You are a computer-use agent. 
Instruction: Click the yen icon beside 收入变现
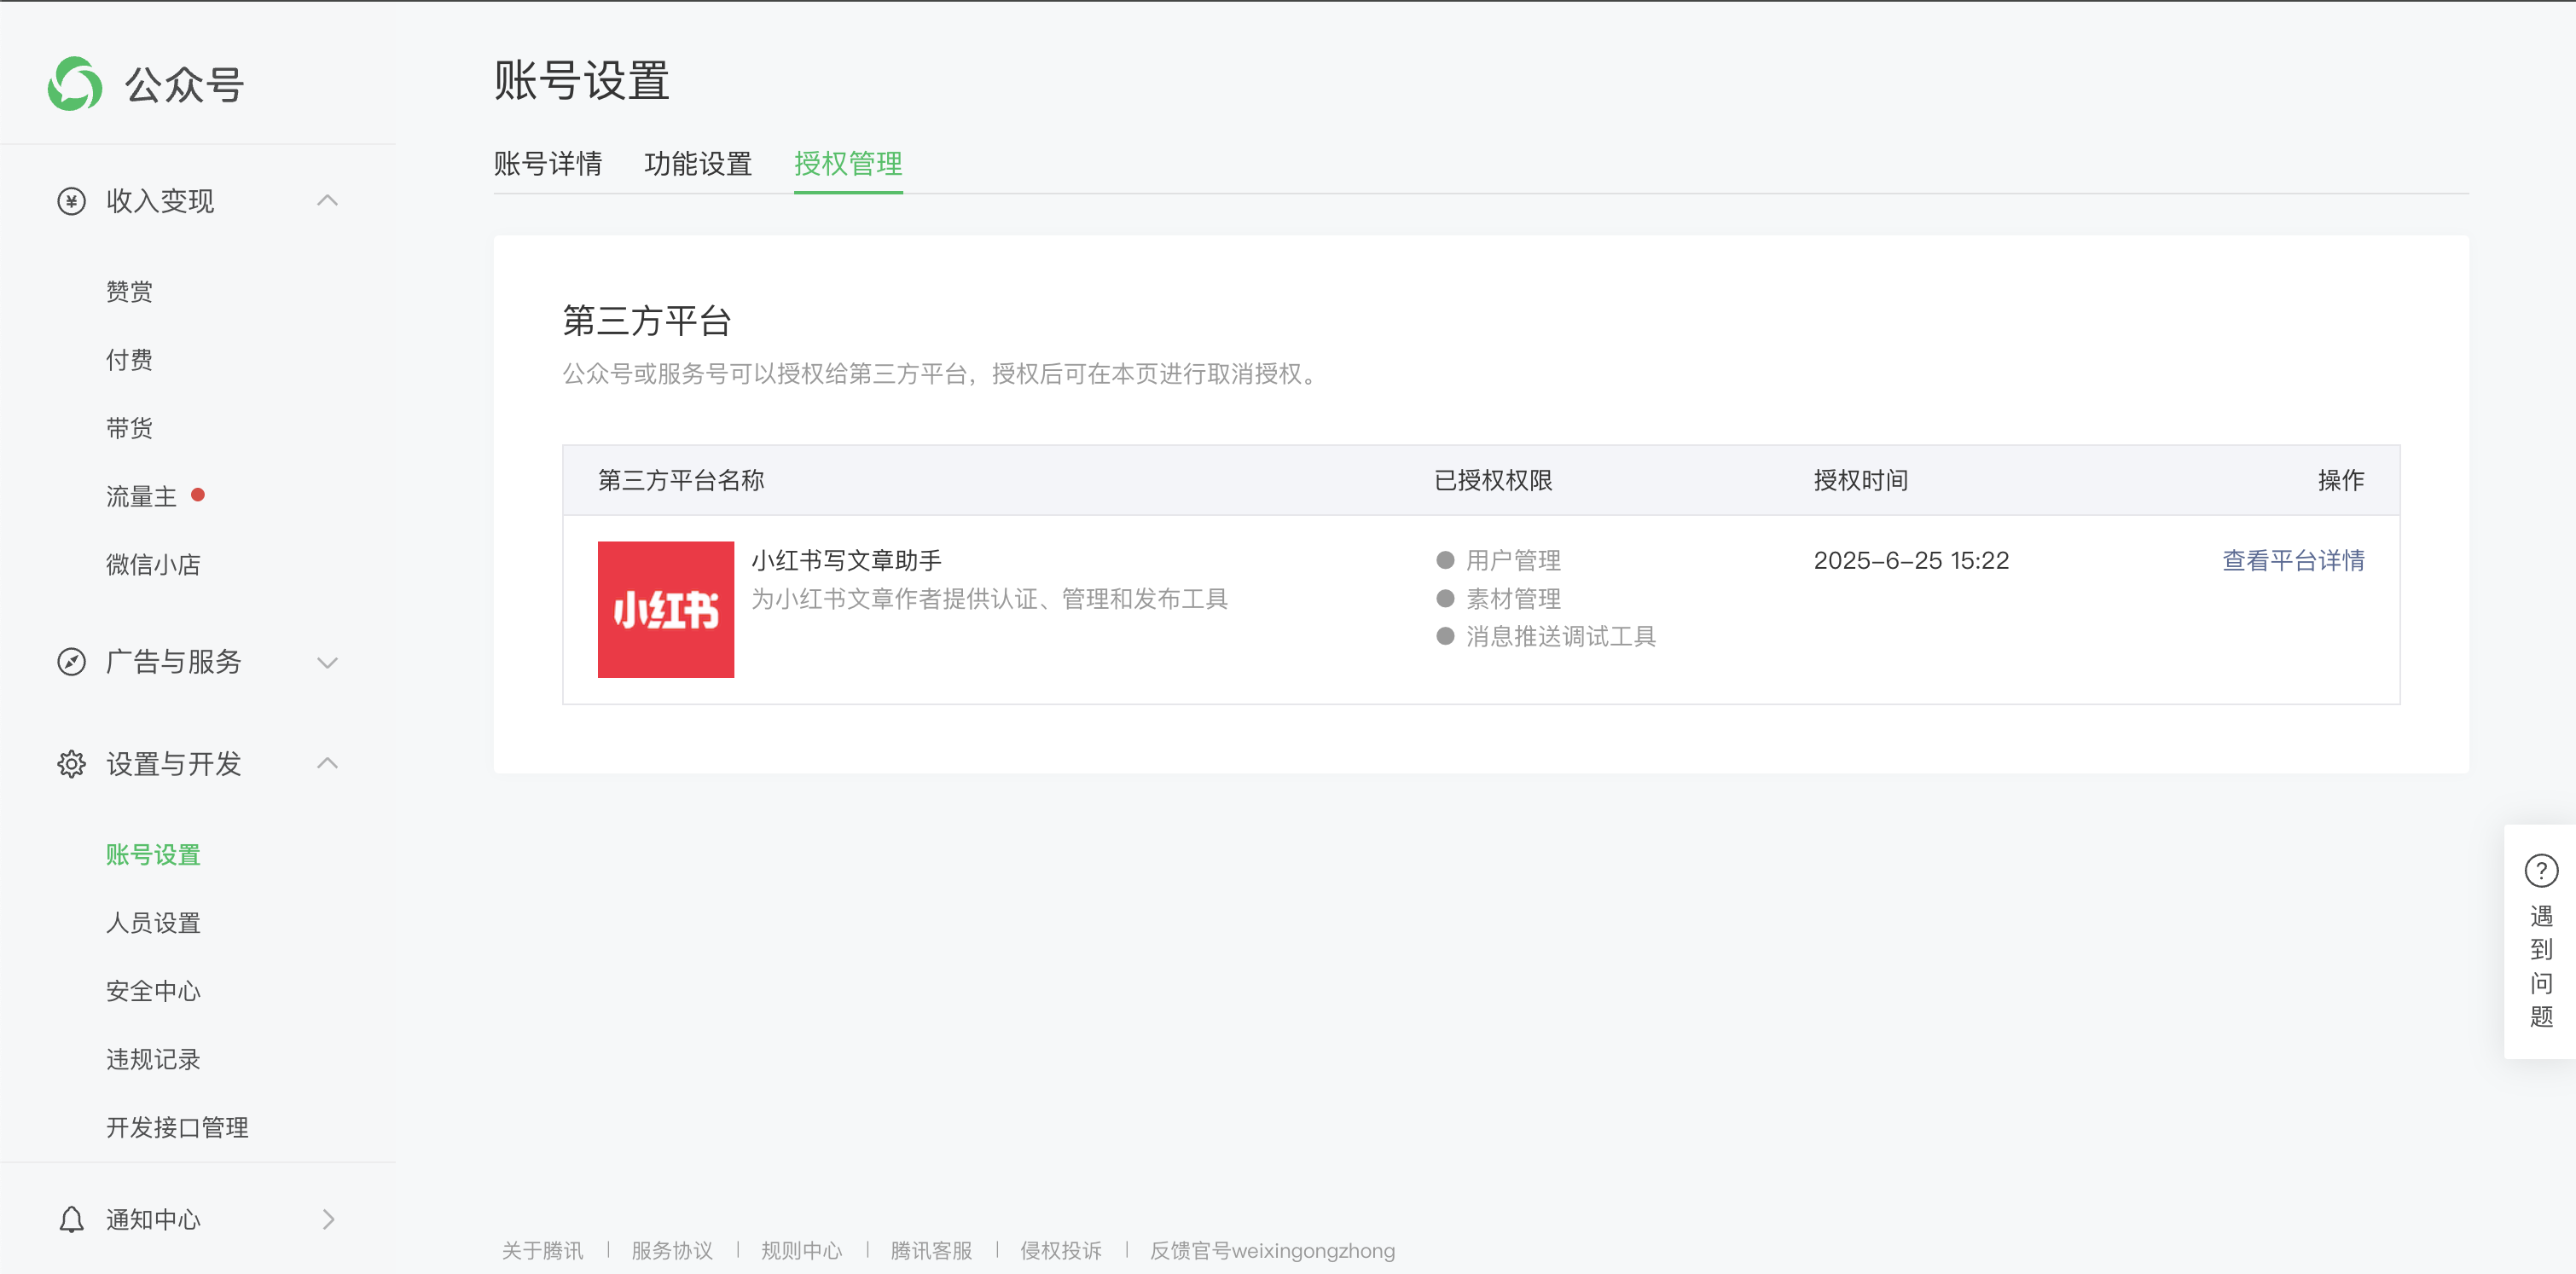coord(71,201)
